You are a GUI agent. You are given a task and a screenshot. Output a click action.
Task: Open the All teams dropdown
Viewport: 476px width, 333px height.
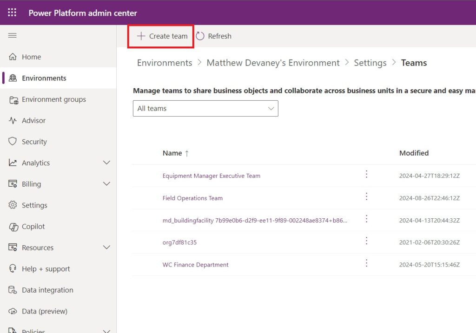[205, 108]
